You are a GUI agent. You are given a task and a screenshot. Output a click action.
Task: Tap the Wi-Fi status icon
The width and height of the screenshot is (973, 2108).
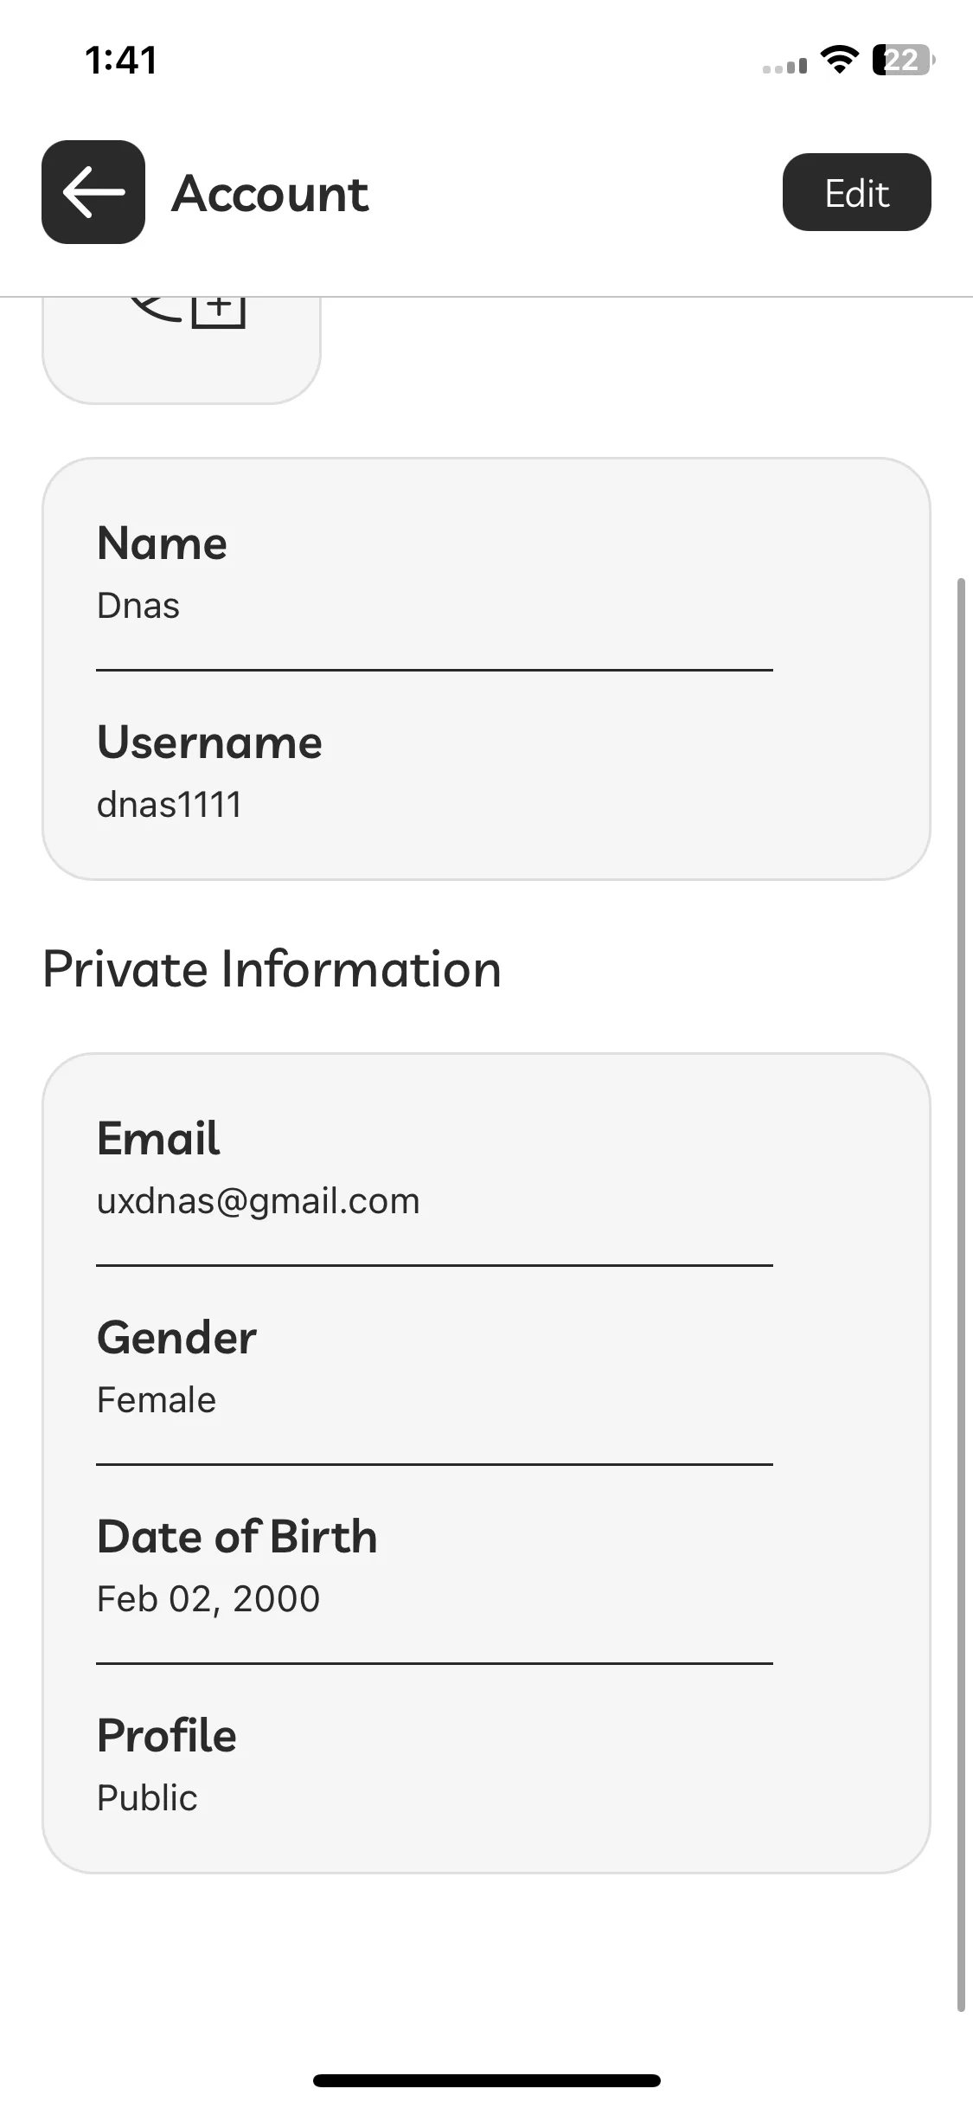838,60
